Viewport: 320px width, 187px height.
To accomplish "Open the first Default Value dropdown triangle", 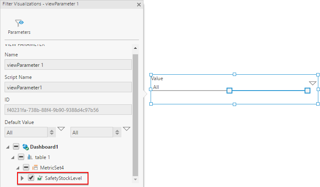I will click(61, 129).
